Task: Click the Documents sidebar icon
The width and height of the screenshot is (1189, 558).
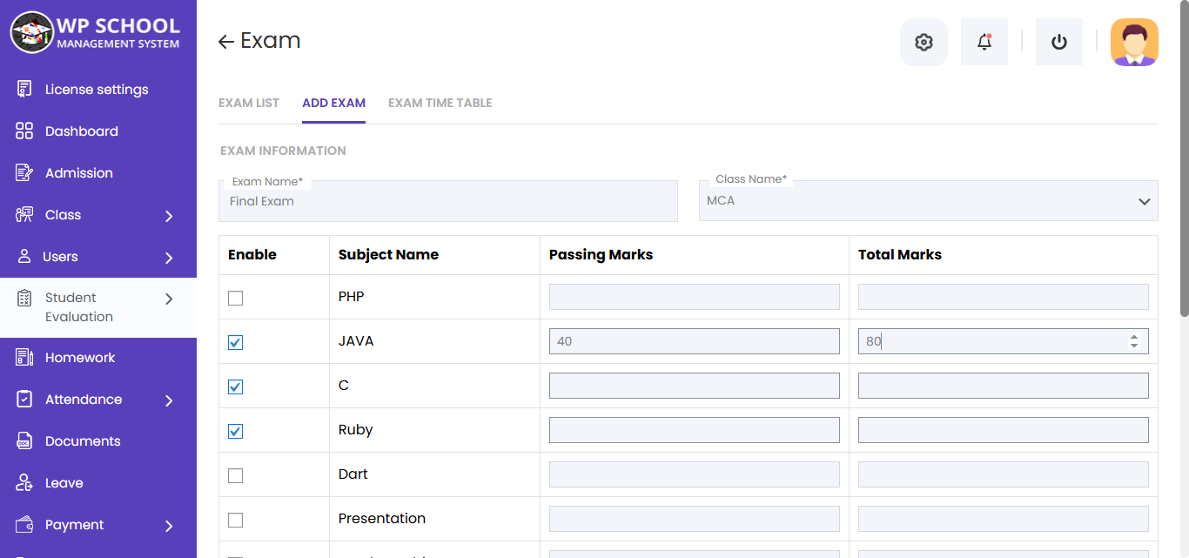Action: pos(24,441)
